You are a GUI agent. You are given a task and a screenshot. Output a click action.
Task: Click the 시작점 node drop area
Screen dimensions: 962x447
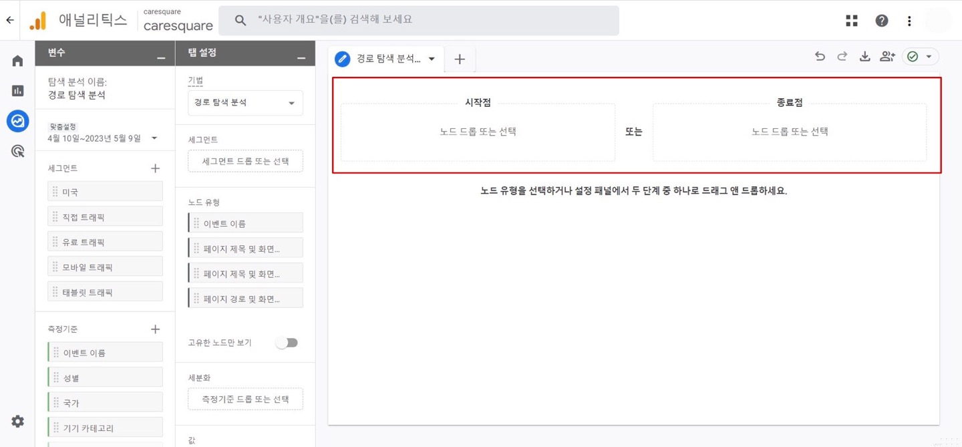coord(478,132)
